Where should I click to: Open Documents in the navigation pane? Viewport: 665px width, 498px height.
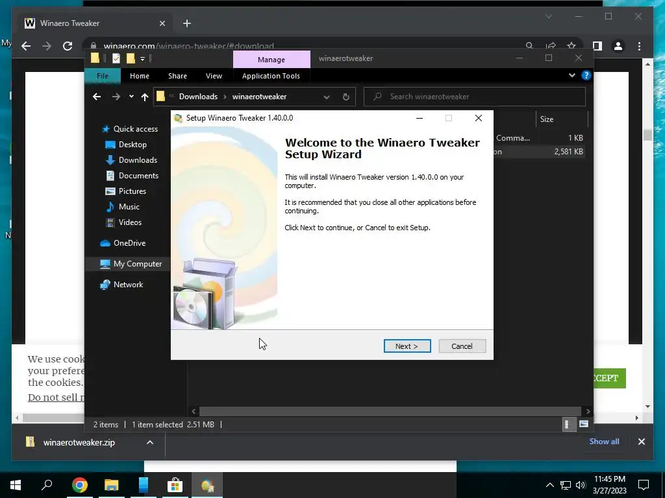click(132, 175)
